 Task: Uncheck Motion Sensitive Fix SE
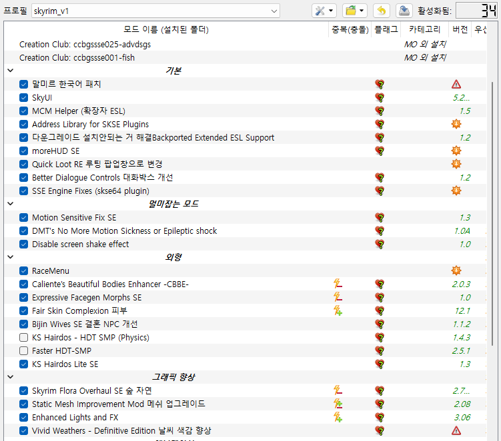click(23, 217)
